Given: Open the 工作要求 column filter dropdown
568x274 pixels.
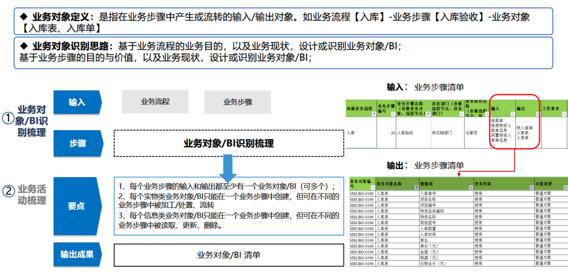Looking at the screenshot, I should (x=564, y=114).
